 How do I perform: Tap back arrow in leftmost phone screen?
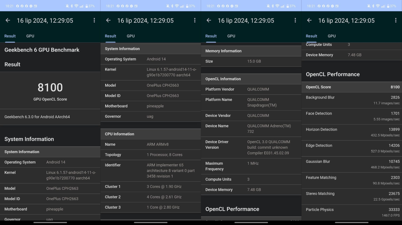[8, 20]
